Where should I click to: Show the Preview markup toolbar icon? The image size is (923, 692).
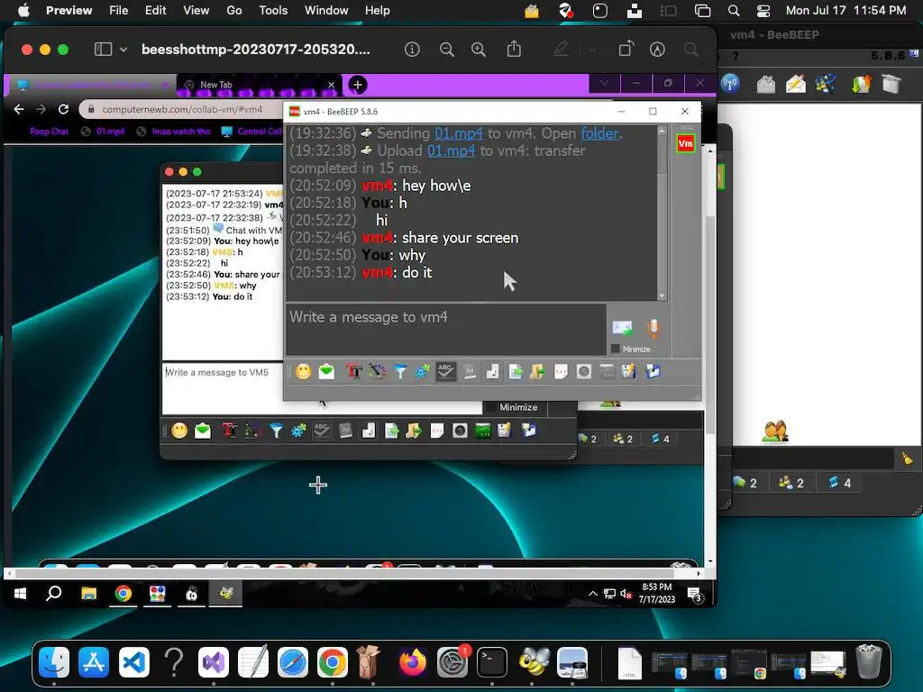(657, 50)
